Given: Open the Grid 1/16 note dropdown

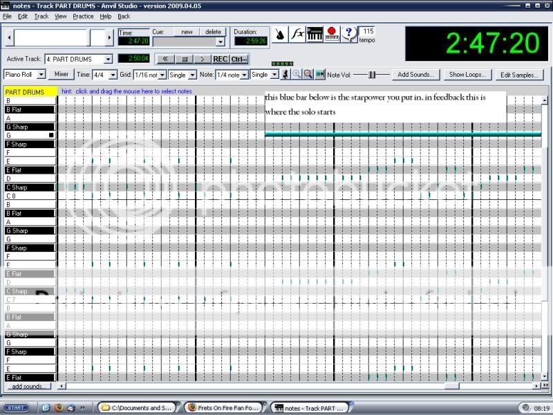Looking at the screenshot, I should tap(162, 75).
